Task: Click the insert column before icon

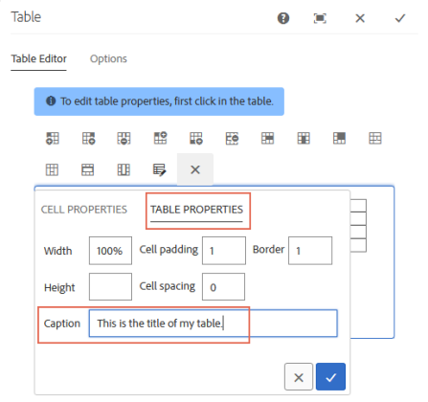Action: [53, 139]
